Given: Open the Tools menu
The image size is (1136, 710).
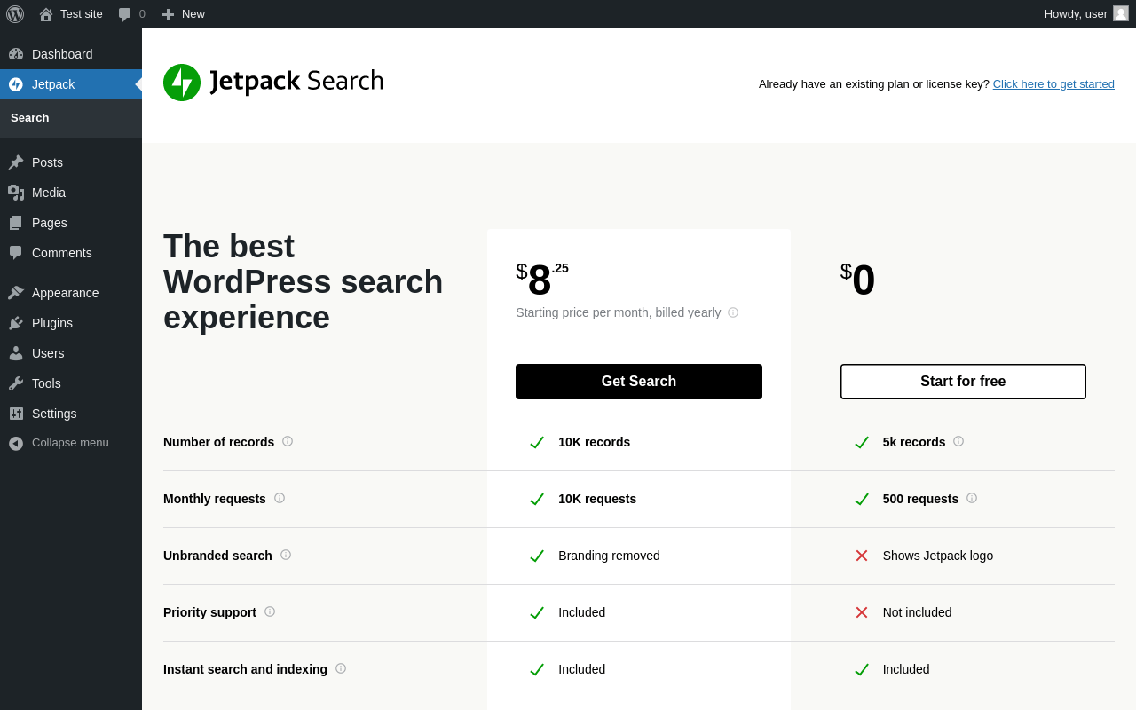Looking at the screenshot, I should pyautogui.click(x=71, y=383).
